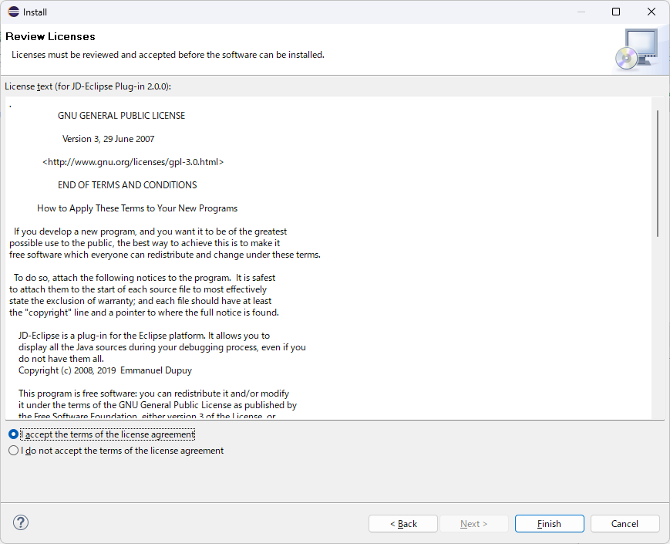Click the scrollbar track below the thumb
The width and height of the screenshot is (670, 544).
tap(658, 327)
